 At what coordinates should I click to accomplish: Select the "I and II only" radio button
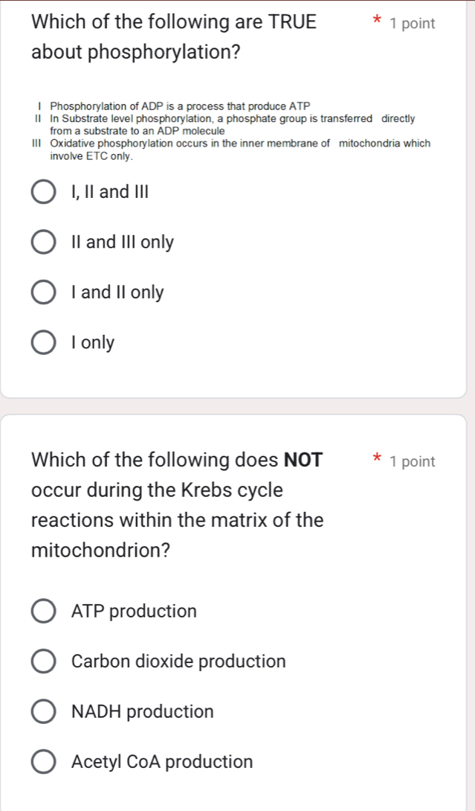42,292
